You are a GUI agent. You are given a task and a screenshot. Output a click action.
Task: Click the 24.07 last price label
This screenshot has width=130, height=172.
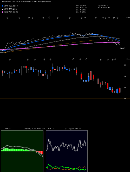tap(122, 48)
